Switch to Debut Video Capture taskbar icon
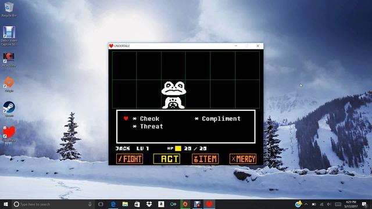 197,204
